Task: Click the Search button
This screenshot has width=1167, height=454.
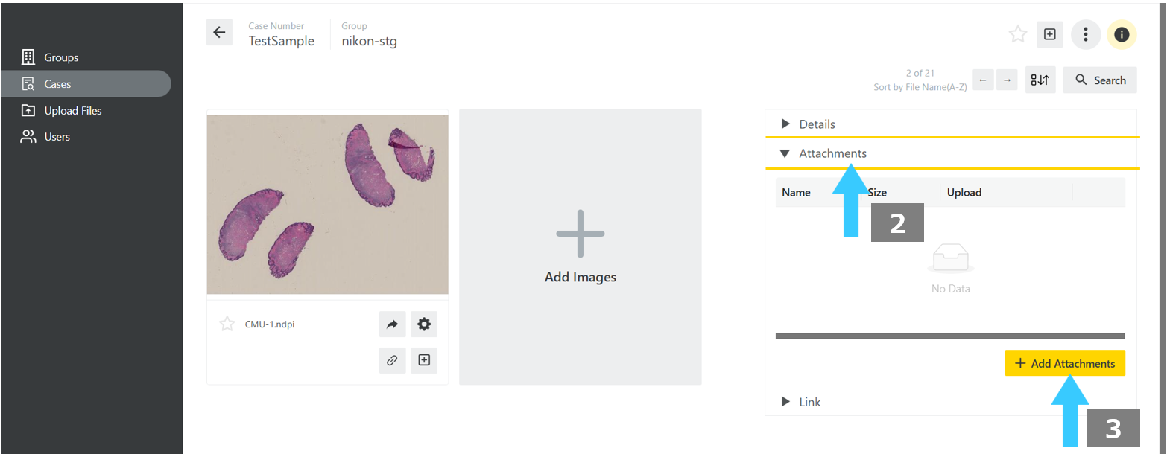Action: 1100,80
